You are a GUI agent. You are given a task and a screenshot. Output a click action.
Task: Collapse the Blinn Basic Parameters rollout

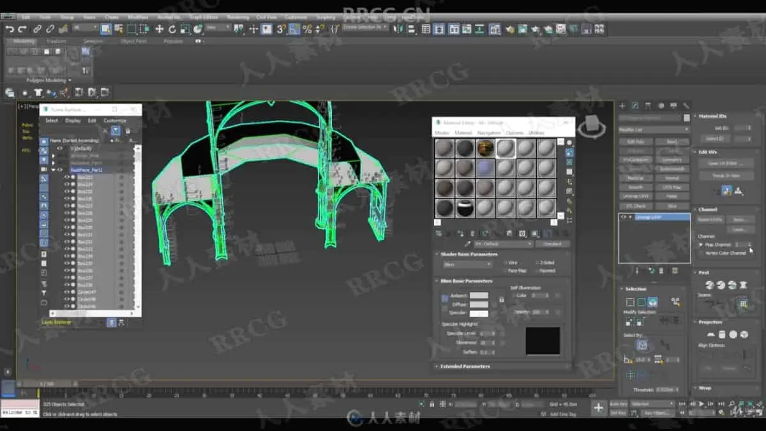coord(466,281)
